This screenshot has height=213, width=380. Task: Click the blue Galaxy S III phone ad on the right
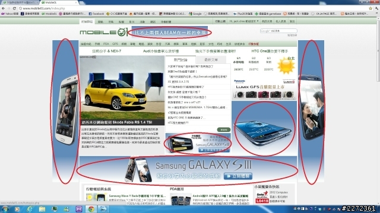(264, 128)
